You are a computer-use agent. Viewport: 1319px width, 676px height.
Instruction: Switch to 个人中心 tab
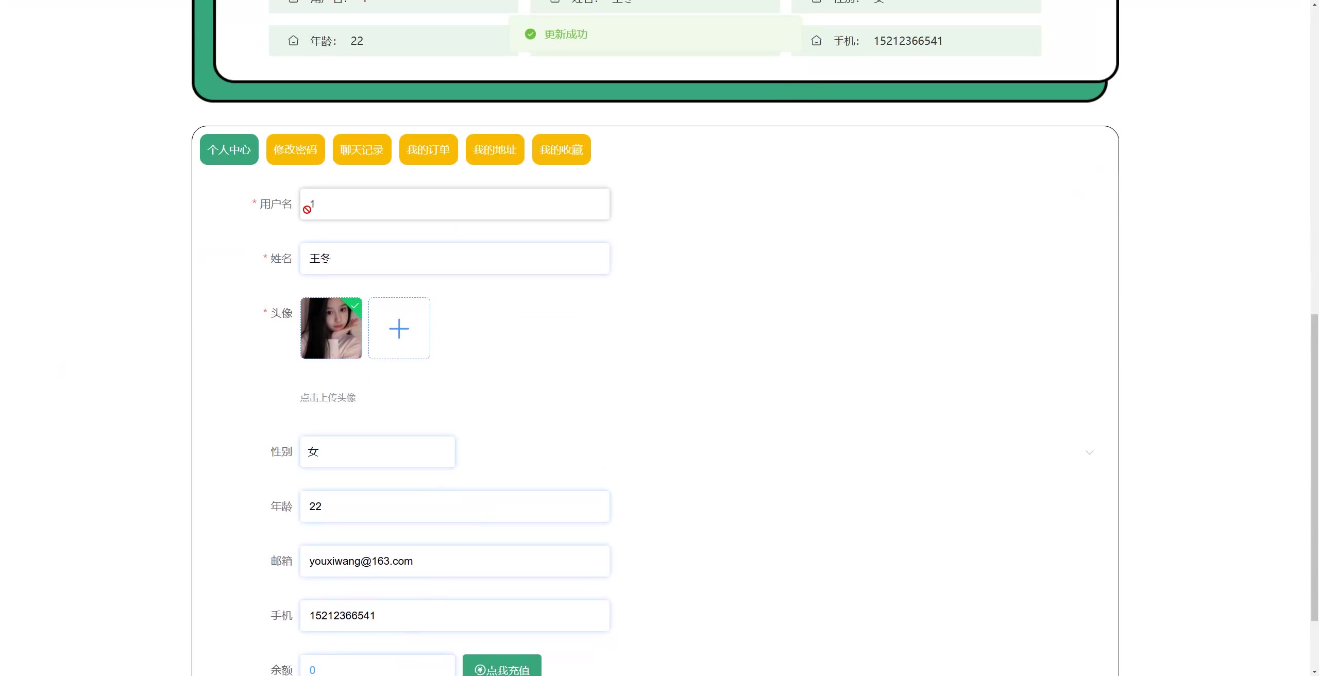click(229, 149)
